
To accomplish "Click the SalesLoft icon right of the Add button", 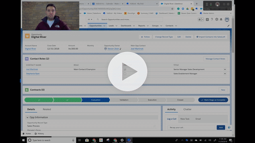I will pyautogui.click(x=229, y=128).
